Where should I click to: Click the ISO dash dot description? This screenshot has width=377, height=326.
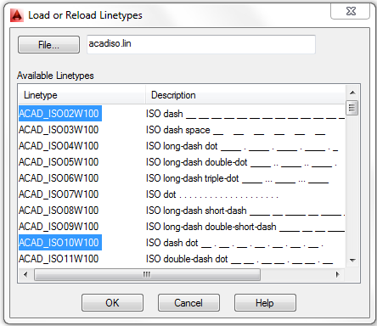click(x=234, y=243)
